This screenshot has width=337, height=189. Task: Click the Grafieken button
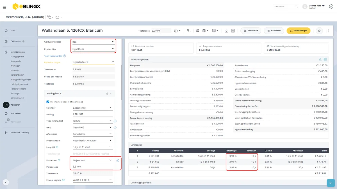click(x=274, y=31)
